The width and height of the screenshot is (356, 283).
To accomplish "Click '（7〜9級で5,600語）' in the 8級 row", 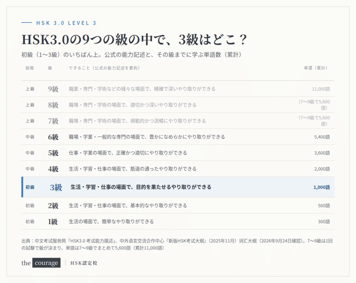I will tap(314, 105).
